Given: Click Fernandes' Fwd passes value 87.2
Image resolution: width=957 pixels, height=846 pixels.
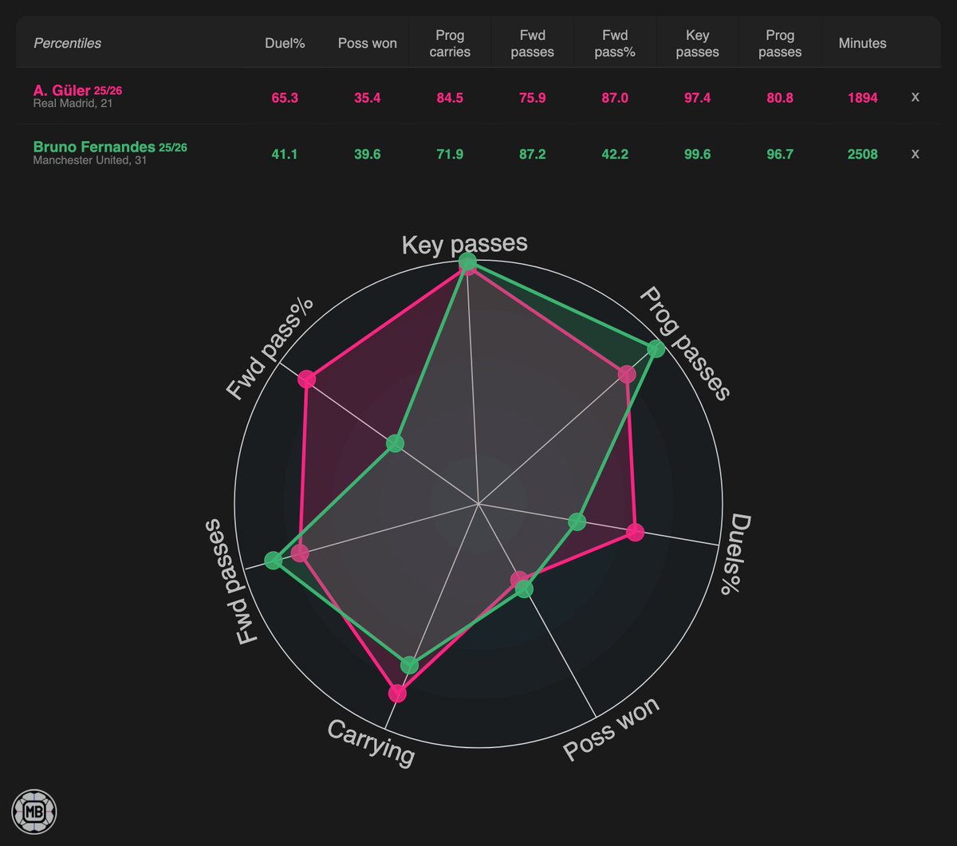Looking at the screenshot, I should 533,154.
